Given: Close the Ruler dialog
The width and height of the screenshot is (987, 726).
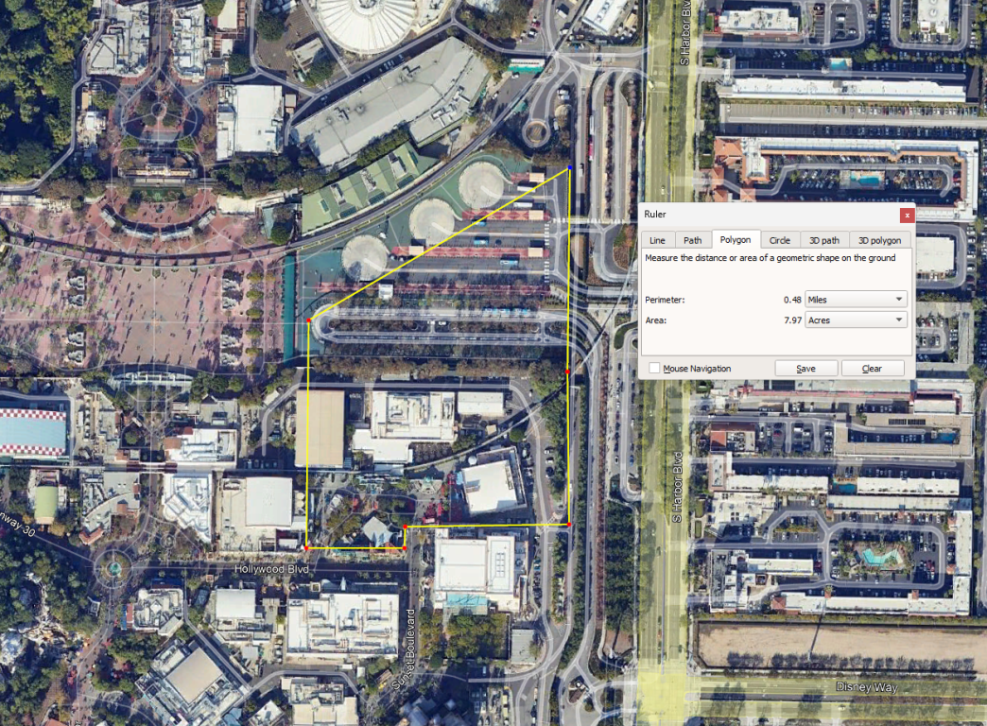Looking at the screenshot, I should [x=907, y=215].
